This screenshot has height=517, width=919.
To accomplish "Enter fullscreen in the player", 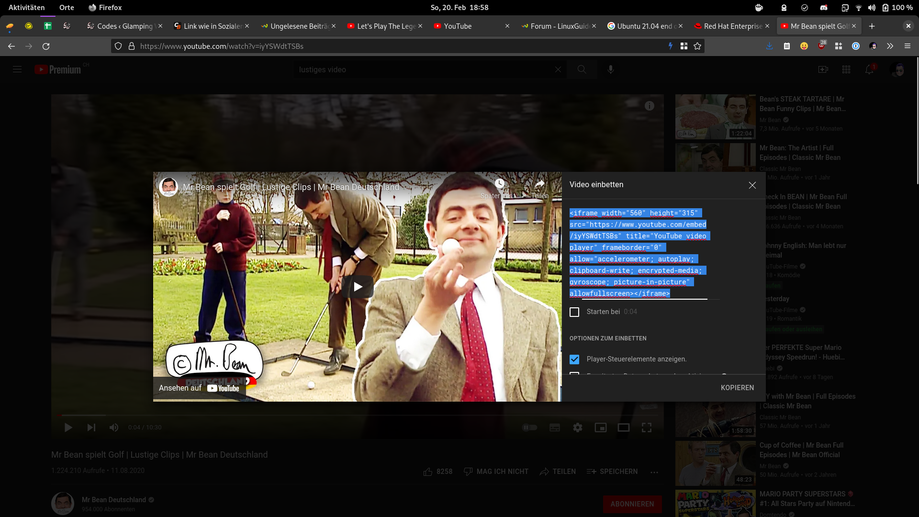I will point(647,427).
